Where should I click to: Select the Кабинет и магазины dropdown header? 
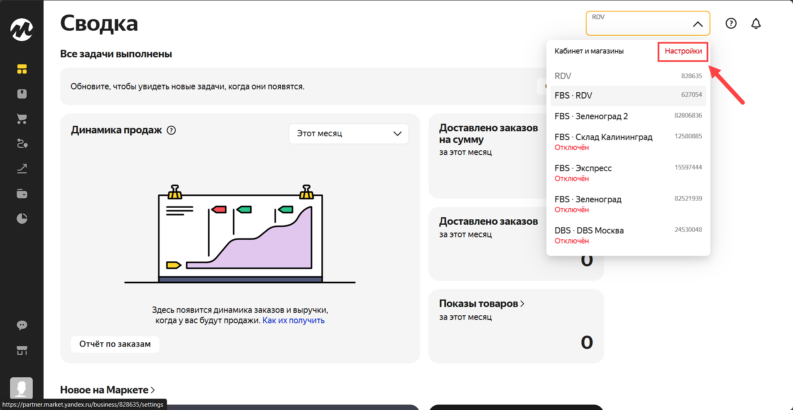[x=589, y=51]
